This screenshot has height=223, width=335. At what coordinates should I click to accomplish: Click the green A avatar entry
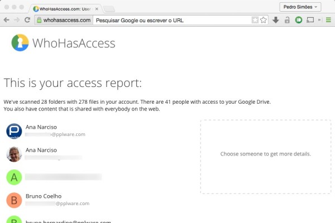tap(14, 177)
